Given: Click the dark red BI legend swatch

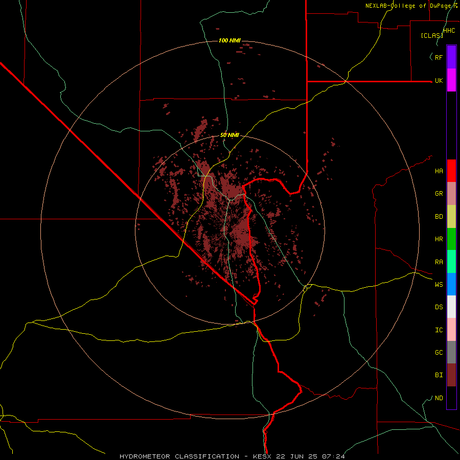Looking at the screenshot, I should [x=451, y=375].
